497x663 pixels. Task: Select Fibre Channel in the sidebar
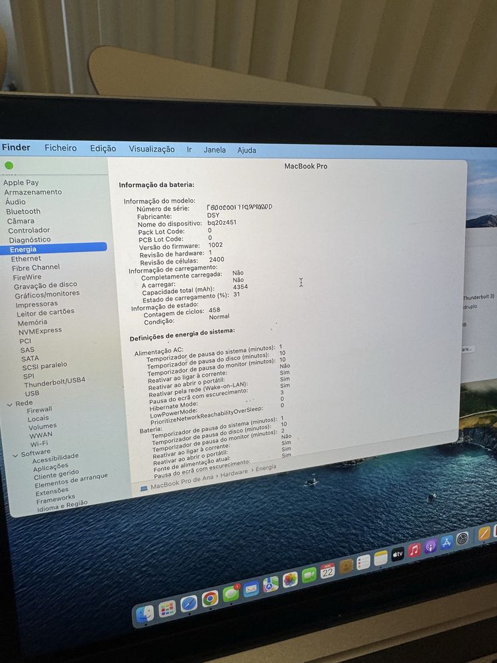pyautogui.click(x=36, y=267)
